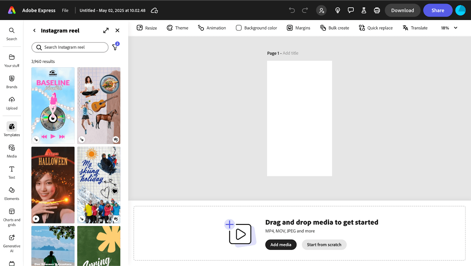Image resolution: width=471 pixels, height=266 pixels.
Task: Open Charts and grids panel
Action: (12, 218)
